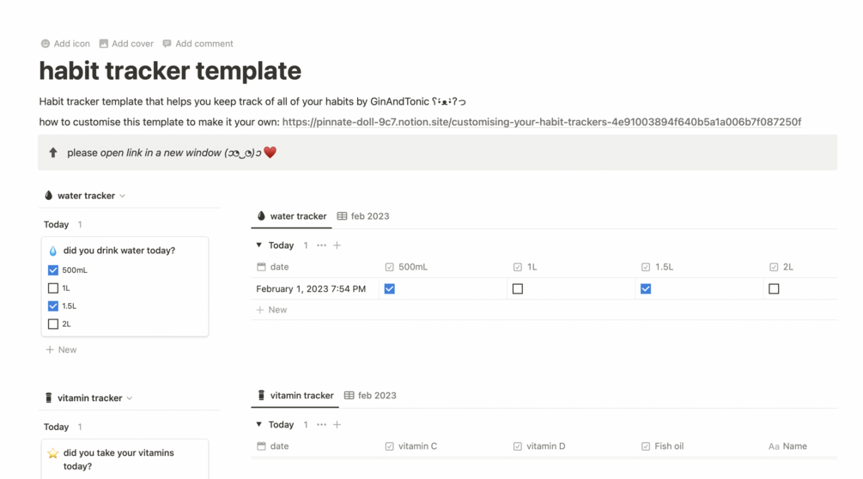The height and width of the screenshot is (479, 863).
Task: Uncheck the 500mL checkbox in the water card
Action: pyautogui.click(x=53, y=270)
